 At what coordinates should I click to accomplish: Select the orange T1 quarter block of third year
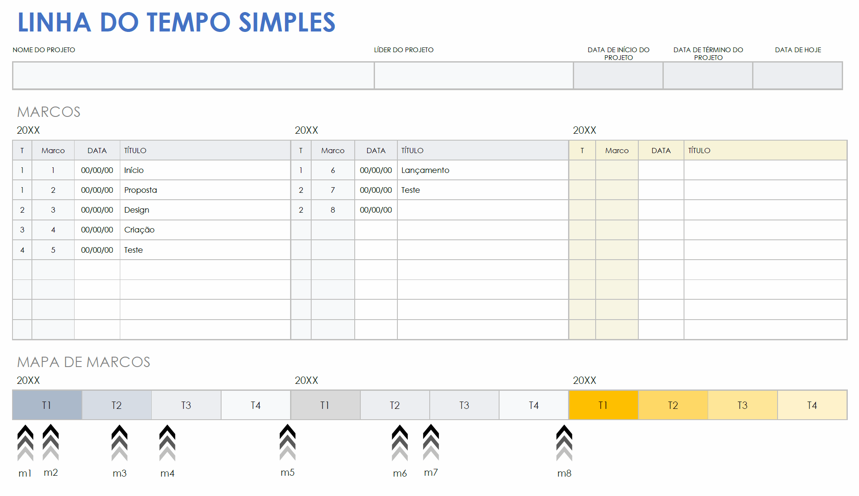pyautogui.click(x=603, y=405)
